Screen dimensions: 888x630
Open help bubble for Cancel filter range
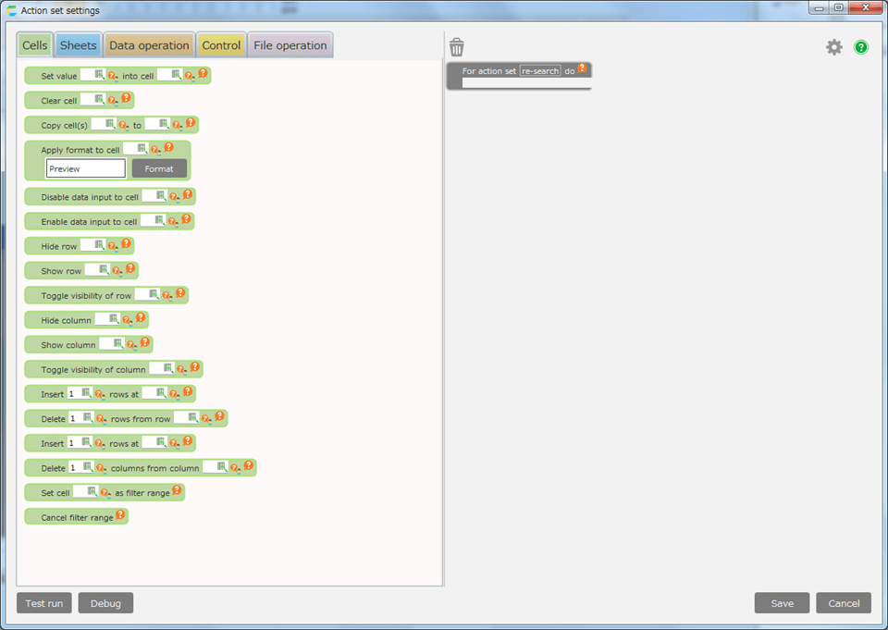120,514
